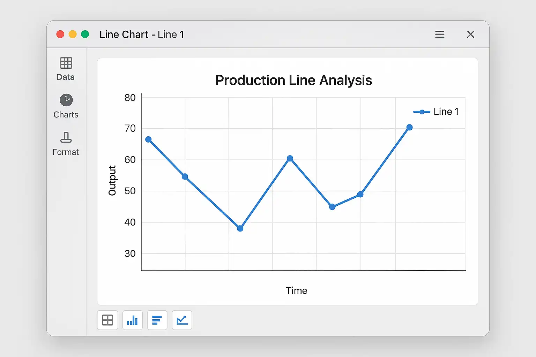Select the line chart type button
Viewport: 536px width, 357px height.
[x=182, y=320]
